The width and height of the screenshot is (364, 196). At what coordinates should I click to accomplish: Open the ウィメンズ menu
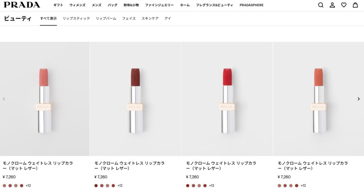point(77,5)
